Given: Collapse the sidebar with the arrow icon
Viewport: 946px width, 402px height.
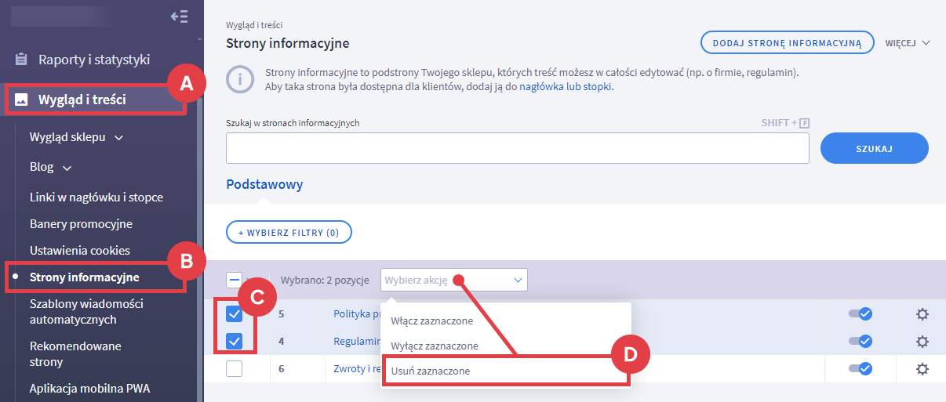Looking at the screenshot, I should pyautogui.click(x=179, y=16).
